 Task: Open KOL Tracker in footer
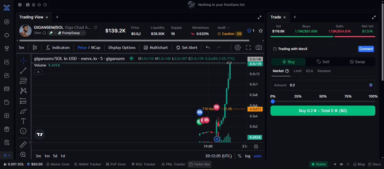coord(144,165)
